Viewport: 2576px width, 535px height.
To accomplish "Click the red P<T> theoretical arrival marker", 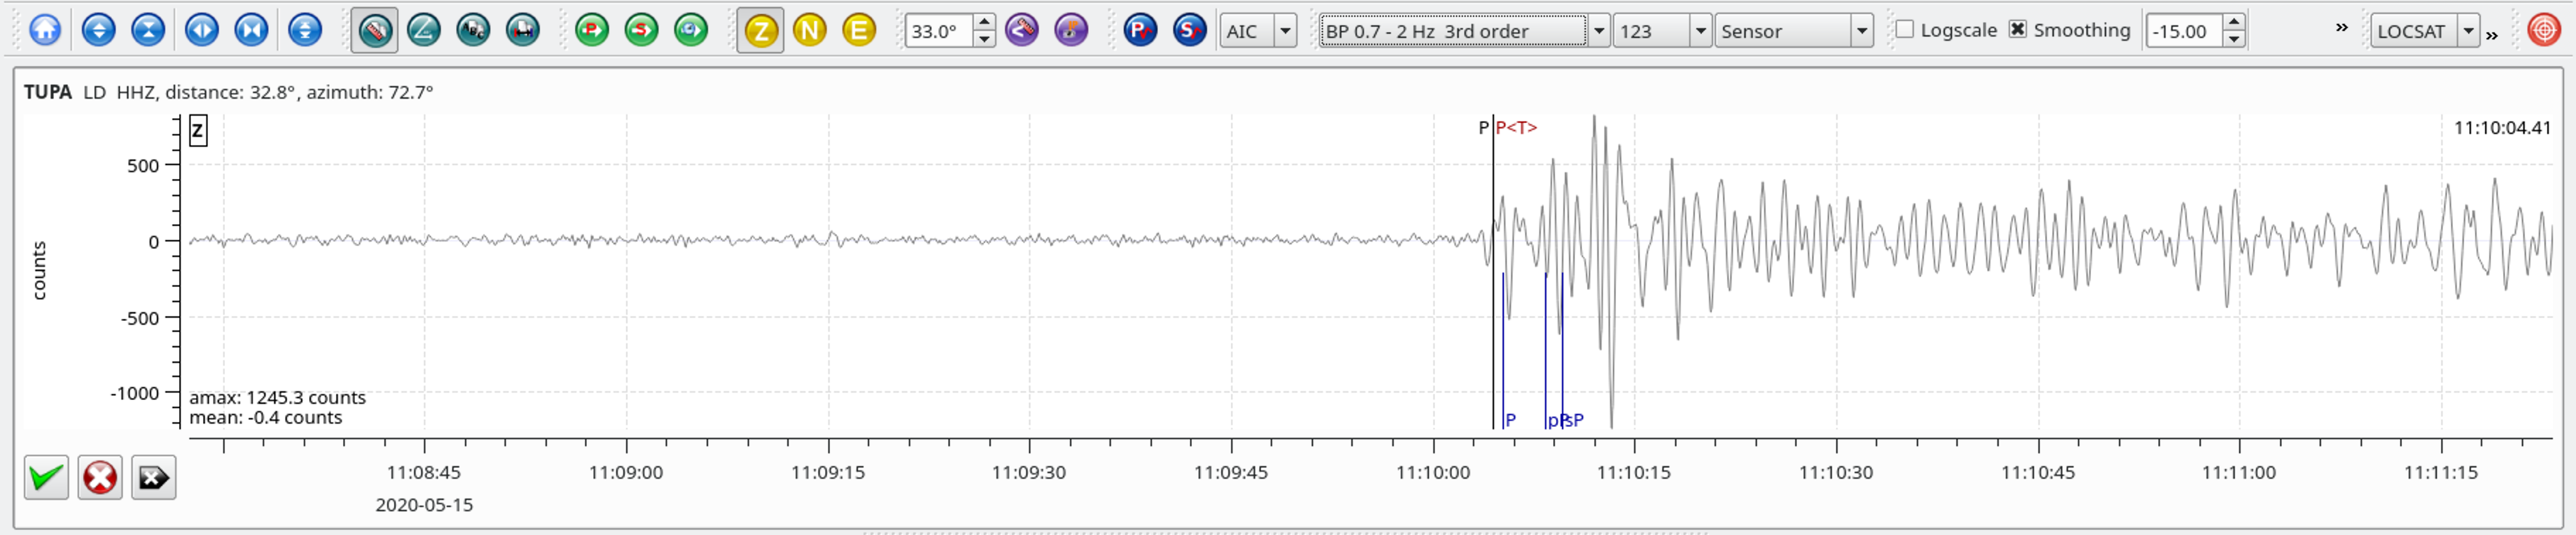I will (x=1516, y=128).
